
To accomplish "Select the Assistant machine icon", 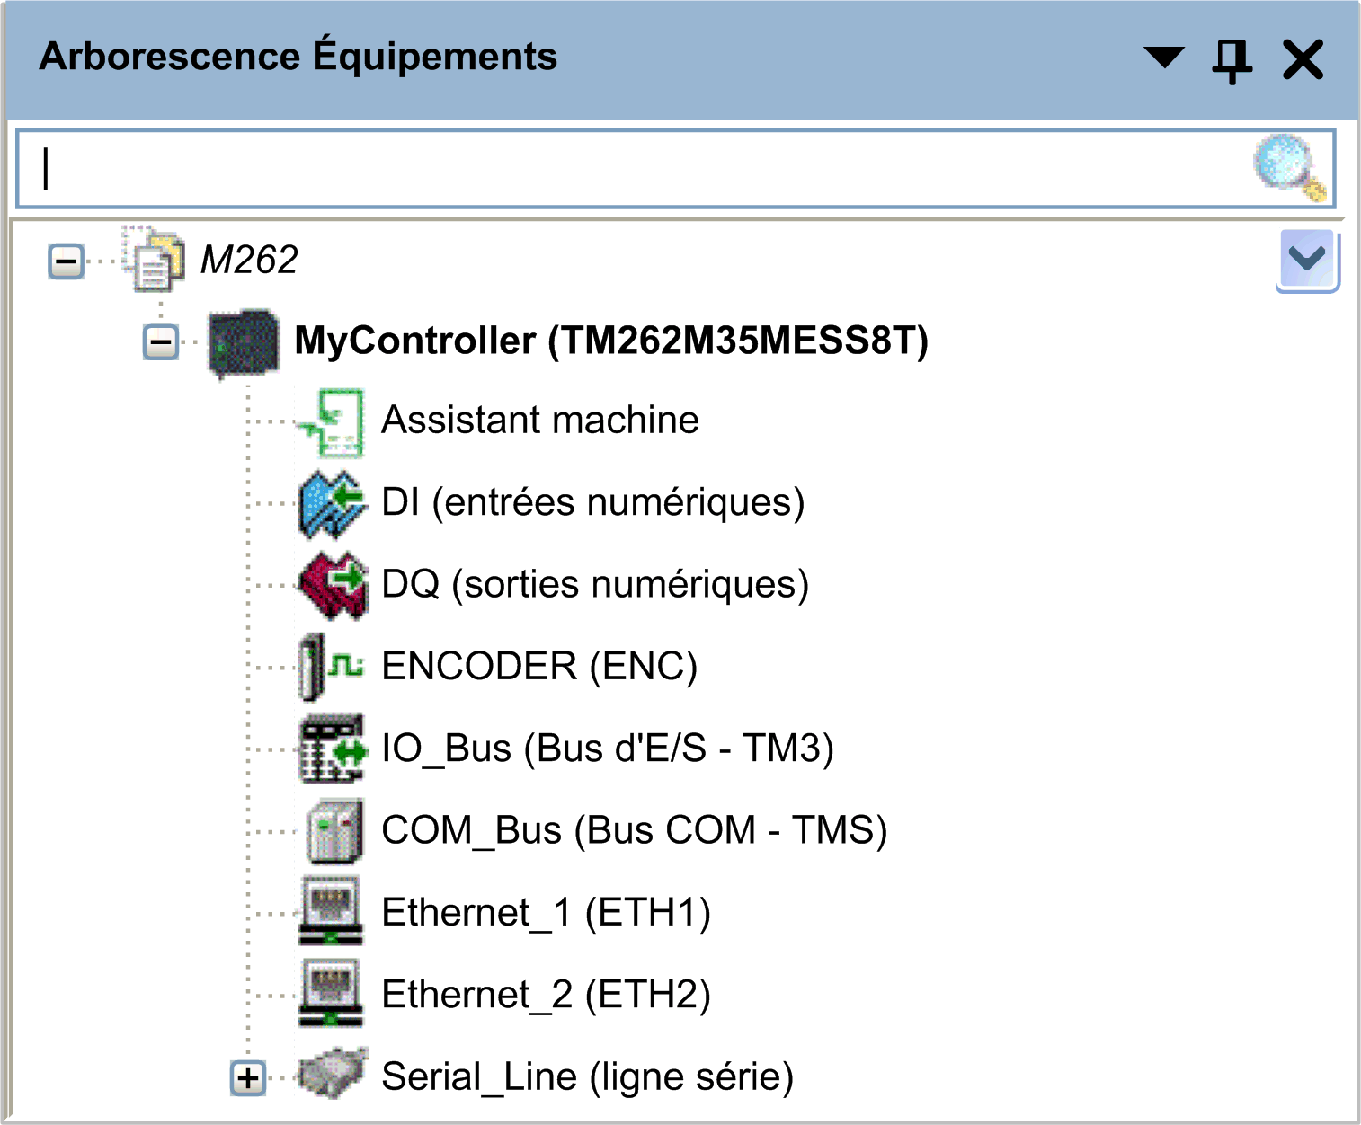I will coord(332,422).
